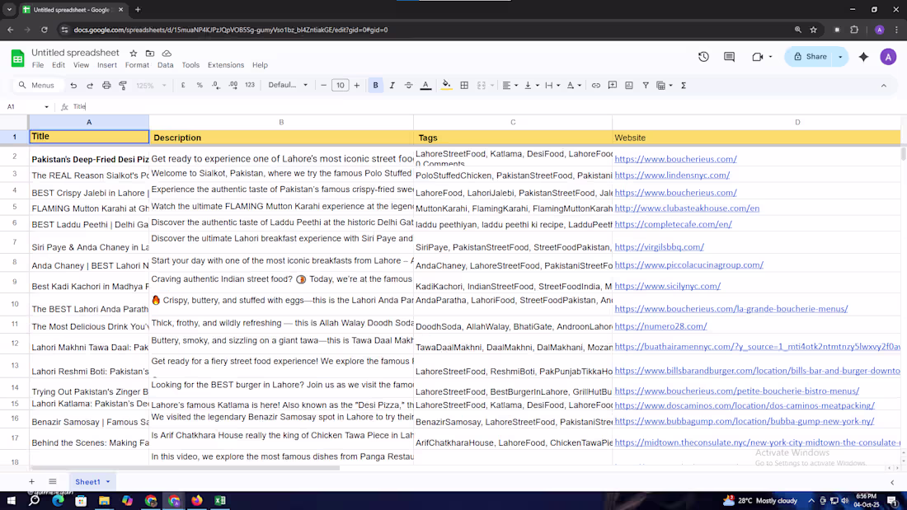This screenshot has width=907, height=510.
Task: Click the Share button
Action: pos(810,57)
